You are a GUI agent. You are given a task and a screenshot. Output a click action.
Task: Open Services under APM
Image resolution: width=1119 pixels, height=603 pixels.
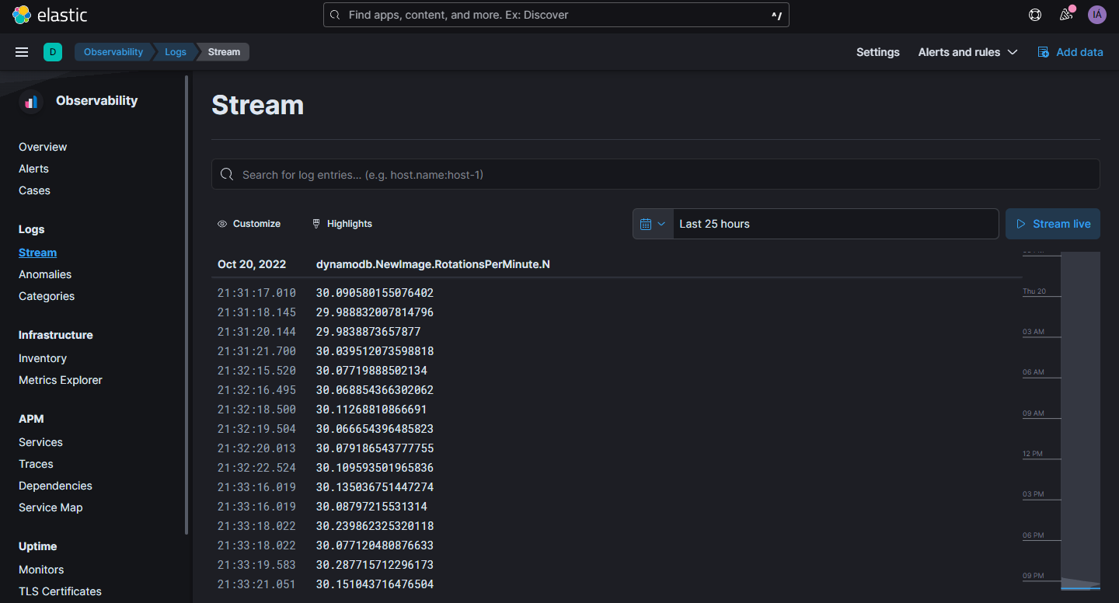pos(40,442)
